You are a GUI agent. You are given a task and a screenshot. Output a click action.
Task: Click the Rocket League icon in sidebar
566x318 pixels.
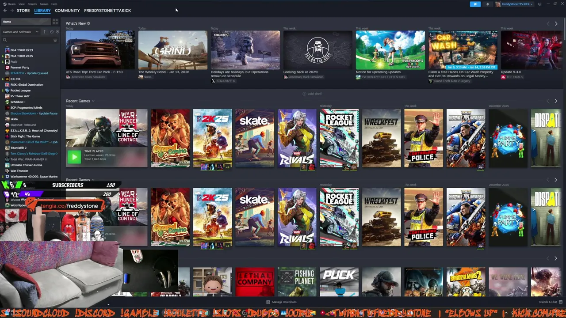point(7,91)
